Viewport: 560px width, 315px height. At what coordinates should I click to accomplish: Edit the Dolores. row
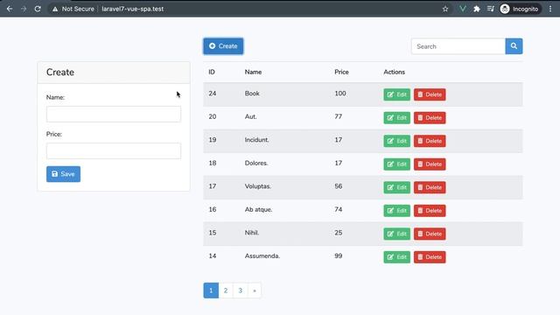point(396,164)
